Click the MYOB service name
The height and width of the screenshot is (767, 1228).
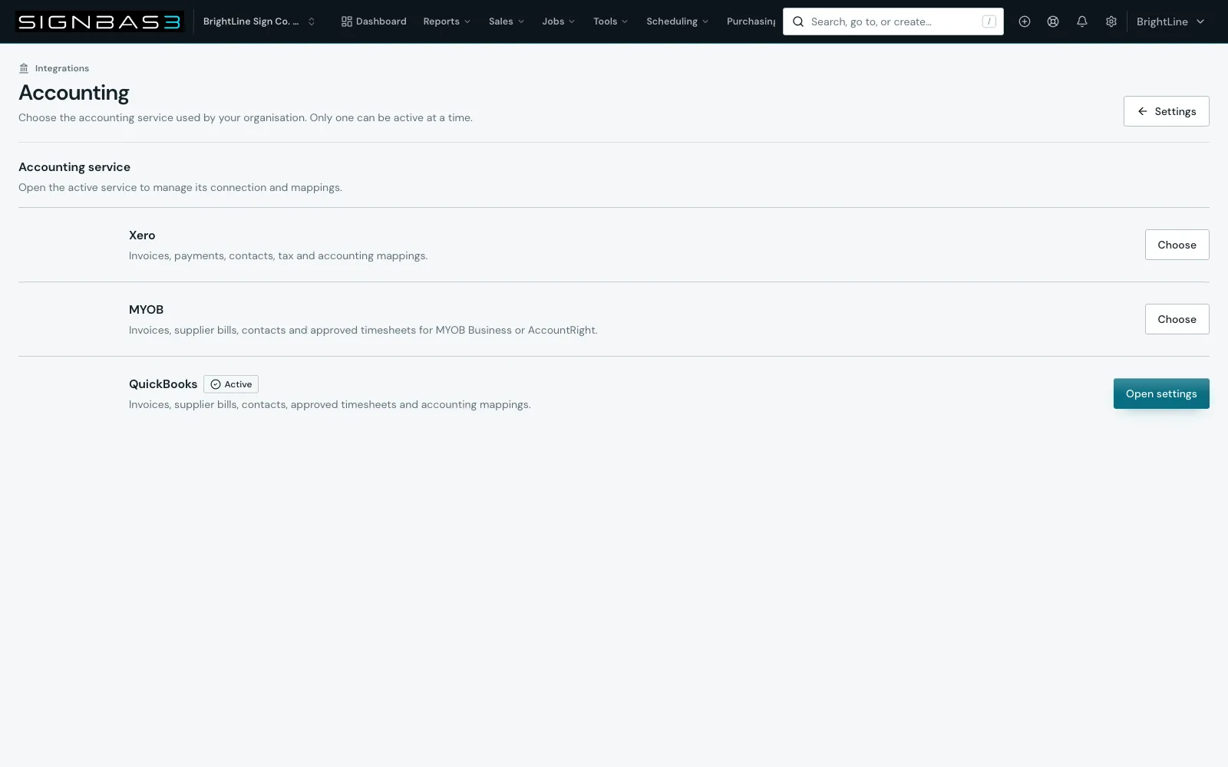coord(146,310)
